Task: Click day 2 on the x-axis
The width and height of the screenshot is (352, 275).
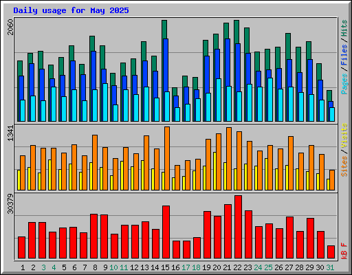Action: pos(33,267)
